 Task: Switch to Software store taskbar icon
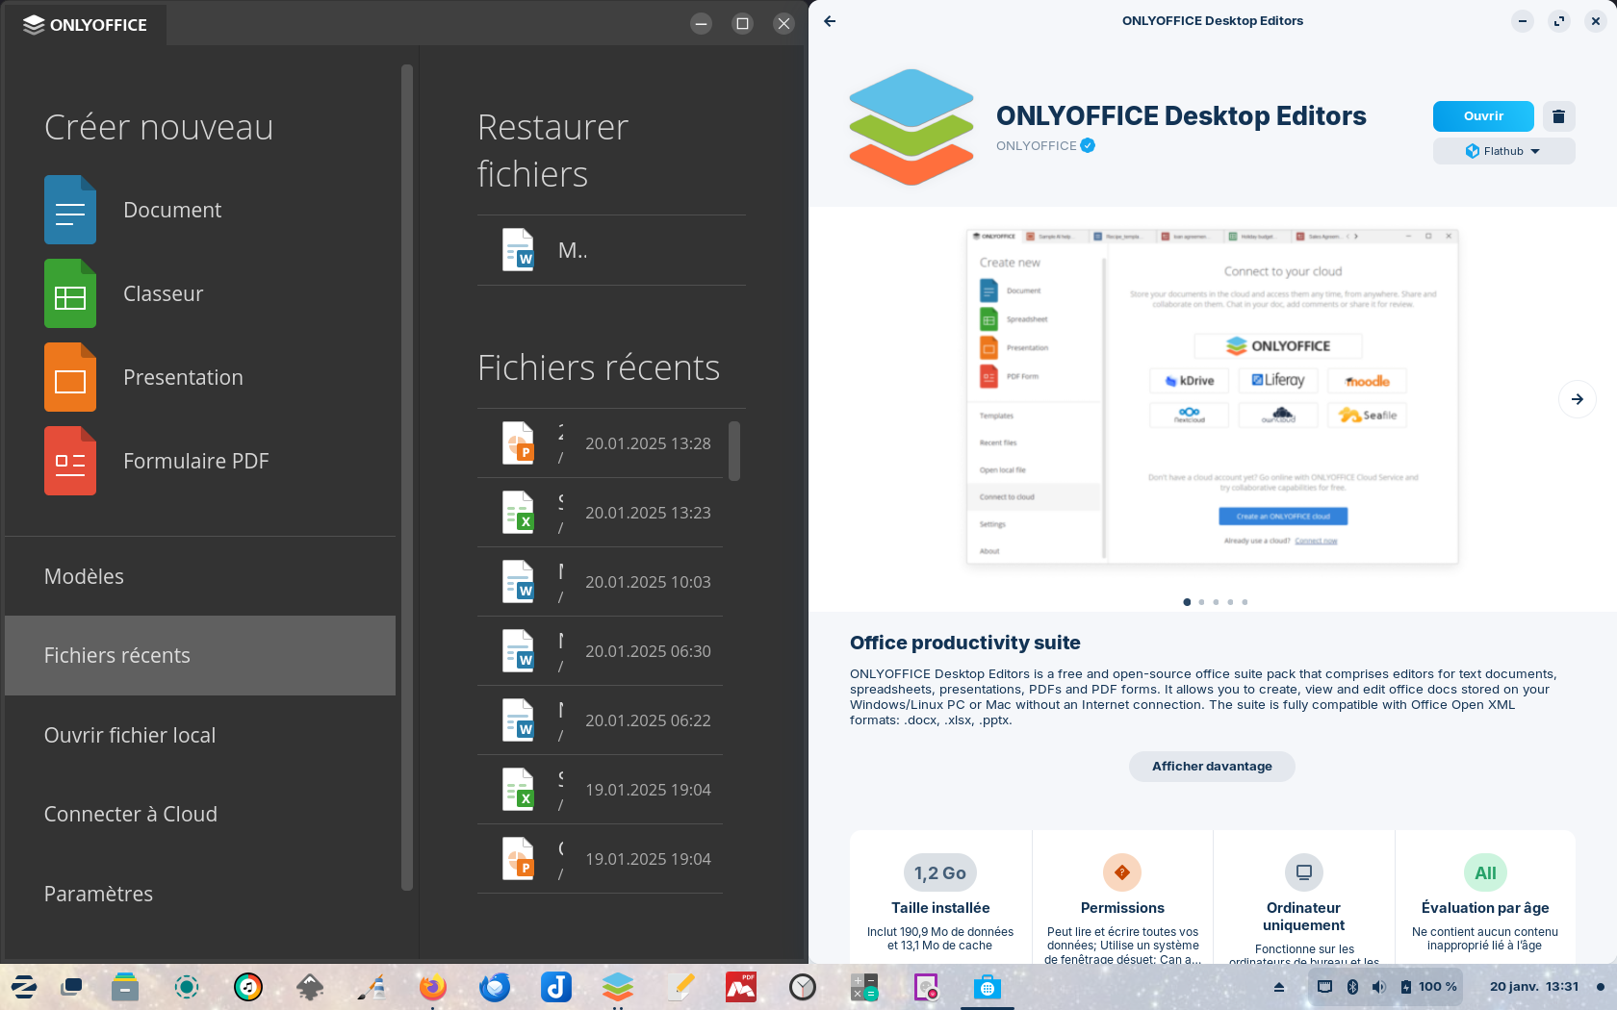988,987
